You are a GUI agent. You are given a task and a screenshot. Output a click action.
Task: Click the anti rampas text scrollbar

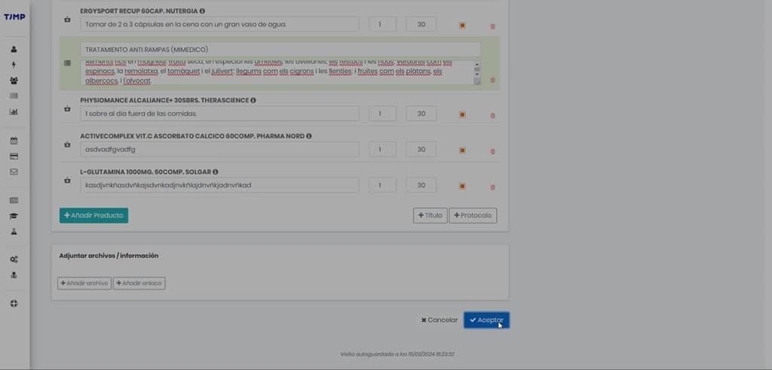tap(476, 73)
